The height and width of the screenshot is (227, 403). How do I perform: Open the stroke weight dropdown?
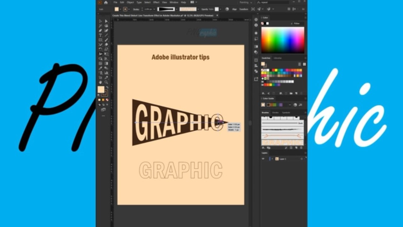click(x=154, y=9)
